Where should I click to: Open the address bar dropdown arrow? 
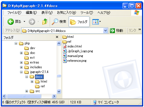click(x=106, y=31)
